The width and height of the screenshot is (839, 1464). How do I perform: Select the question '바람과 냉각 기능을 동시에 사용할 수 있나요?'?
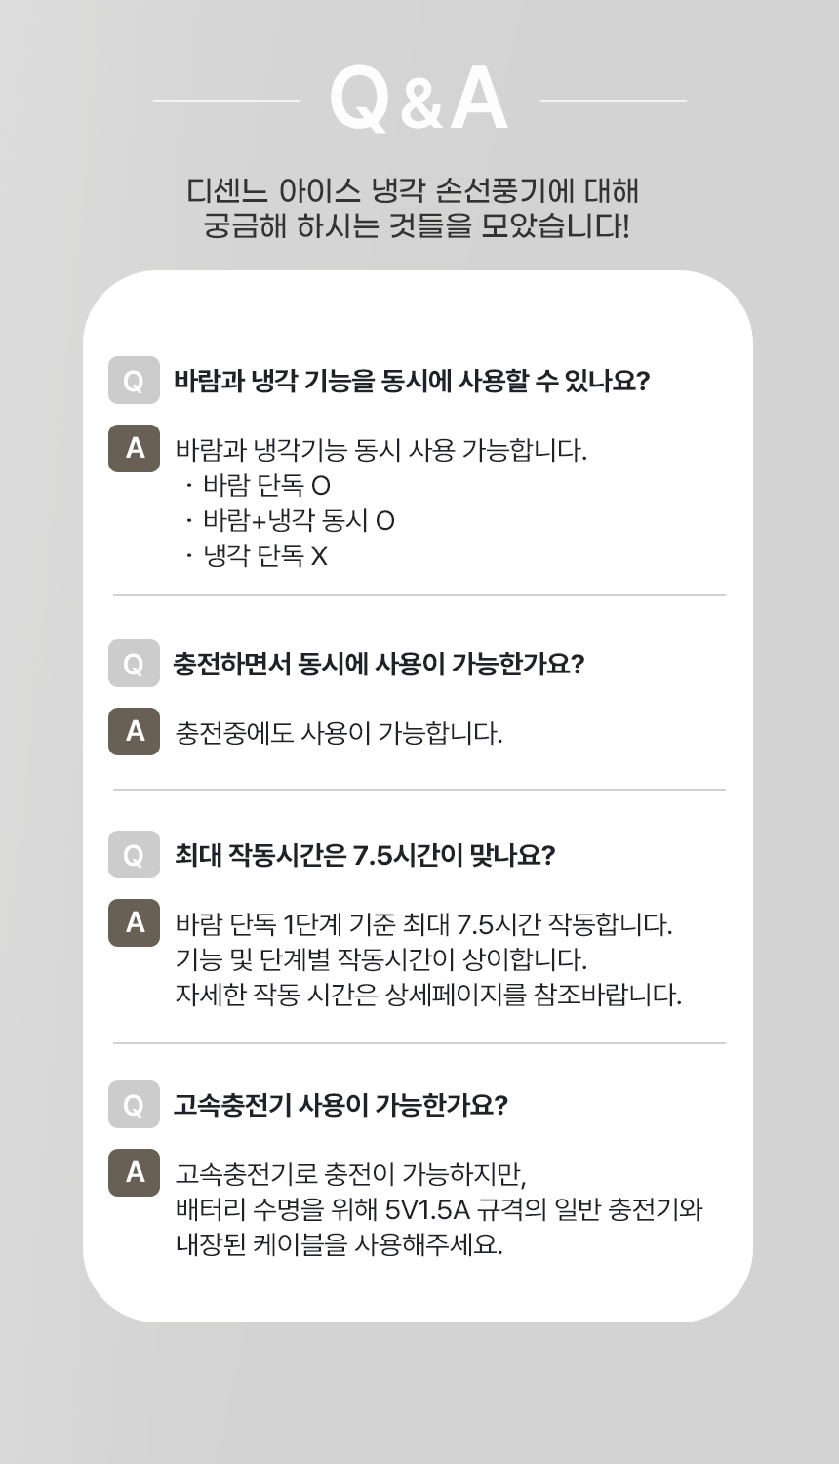[411, 381]
